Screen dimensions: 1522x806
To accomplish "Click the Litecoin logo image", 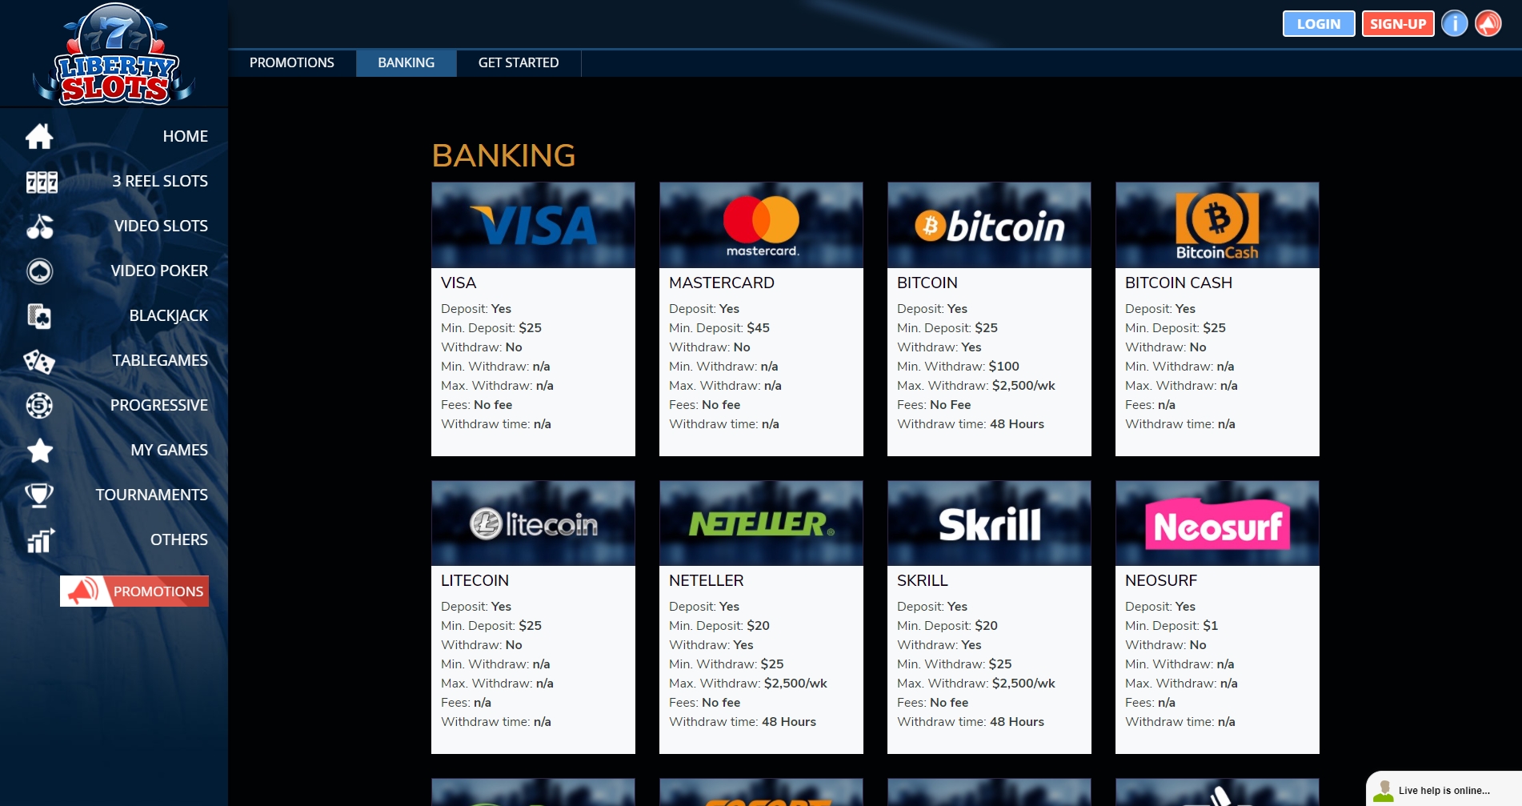I will [533, 523].
